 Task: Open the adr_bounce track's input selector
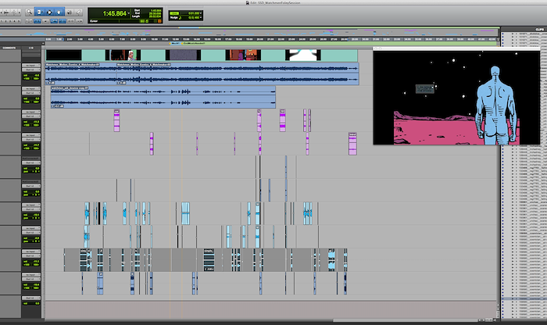click(31, 88)
